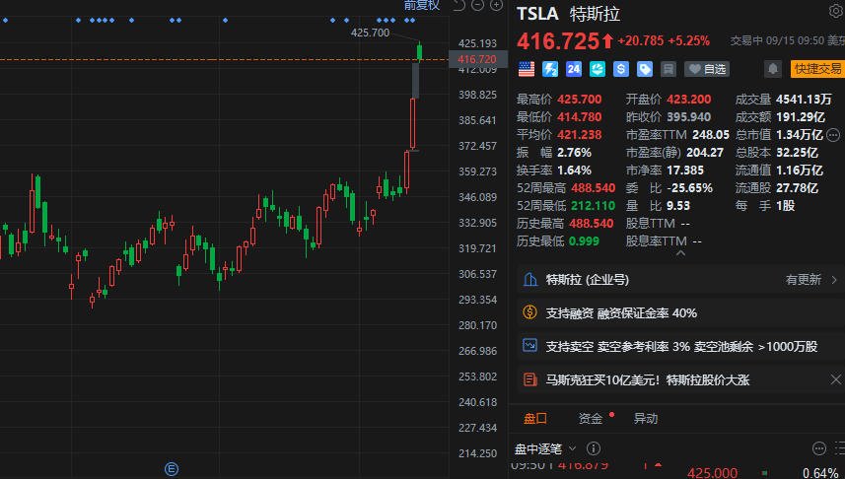Screen dimensions: 845x479
Task: Click the current price label 416.720 on axis
Action: [477, 59]
